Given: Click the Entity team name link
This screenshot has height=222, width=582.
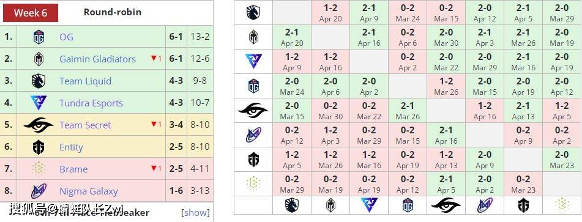Looking at the screenshot, I should (x=71, y=147).
